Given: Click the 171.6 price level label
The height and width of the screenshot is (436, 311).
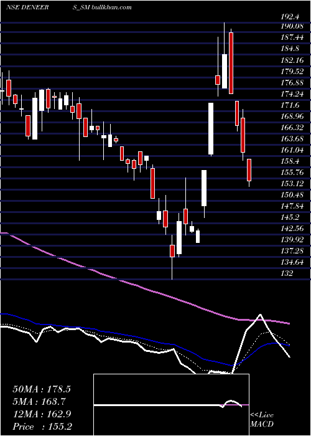Looking at the screenshot, I should tap(290, 105).
